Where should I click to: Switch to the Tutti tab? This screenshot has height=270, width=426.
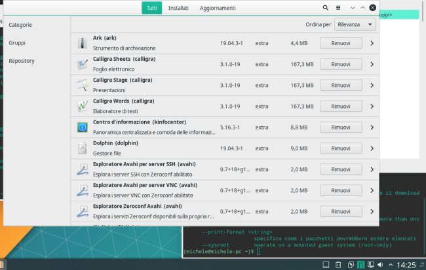(x=151, y=8)
